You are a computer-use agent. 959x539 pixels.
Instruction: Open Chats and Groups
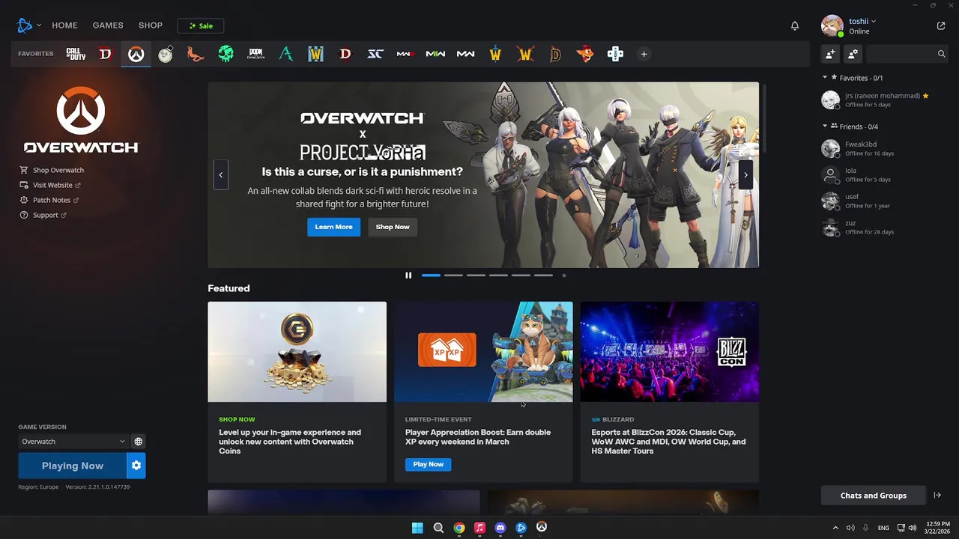pos(873,495)
